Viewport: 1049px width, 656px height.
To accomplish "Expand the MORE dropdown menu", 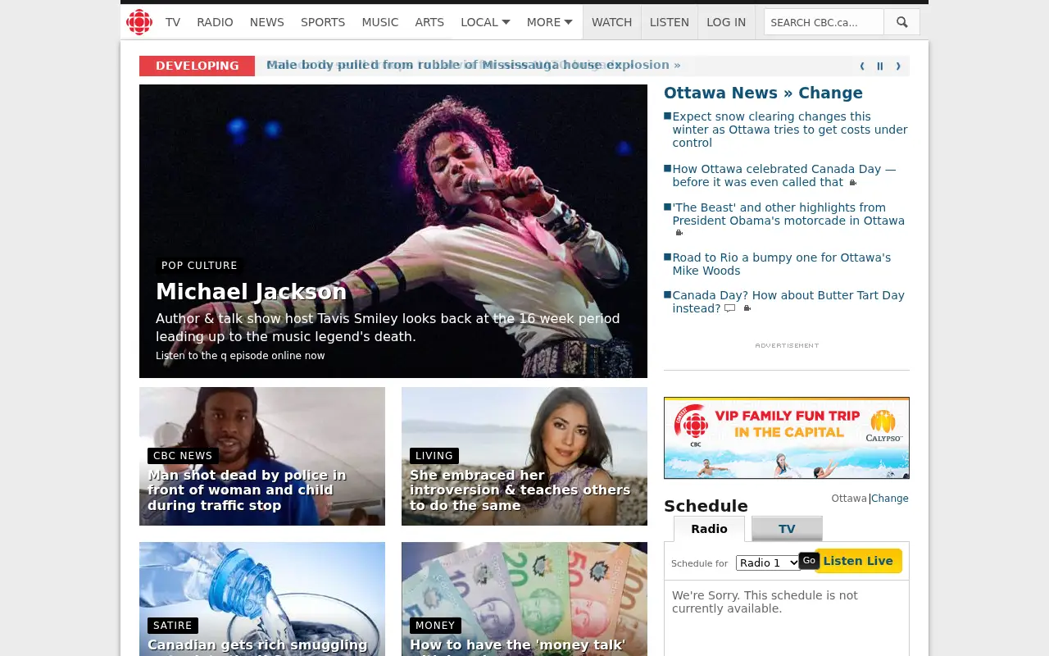I will 549,22.
